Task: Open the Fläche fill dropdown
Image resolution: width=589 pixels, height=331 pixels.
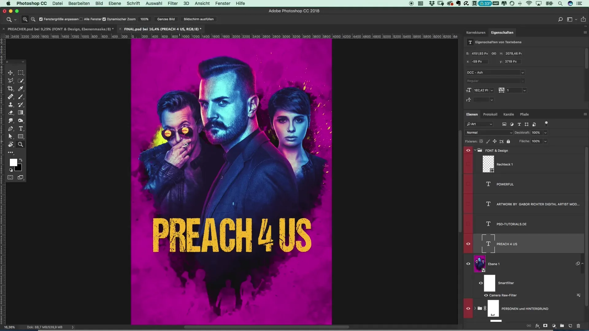Action: point(545,141)
